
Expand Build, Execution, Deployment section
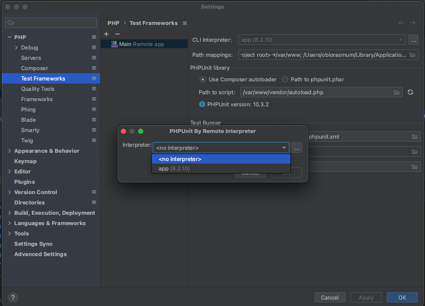9,213
